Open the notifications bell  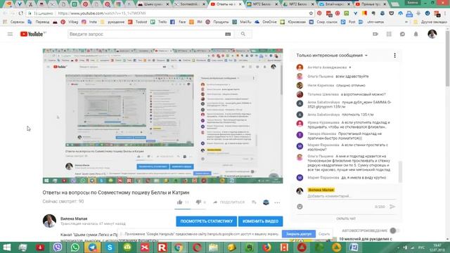pyautogui.click(x=416, y=34)
